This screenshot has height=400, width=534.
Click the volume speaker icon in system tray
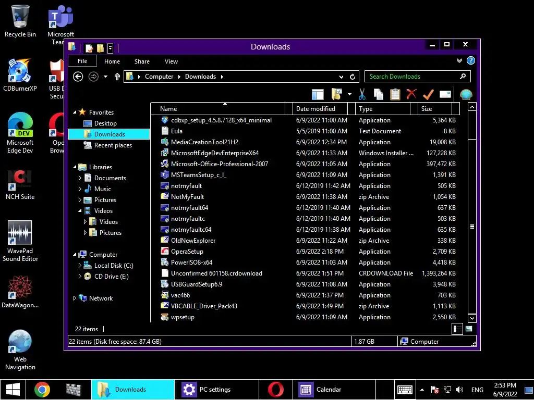click(459, 390)
